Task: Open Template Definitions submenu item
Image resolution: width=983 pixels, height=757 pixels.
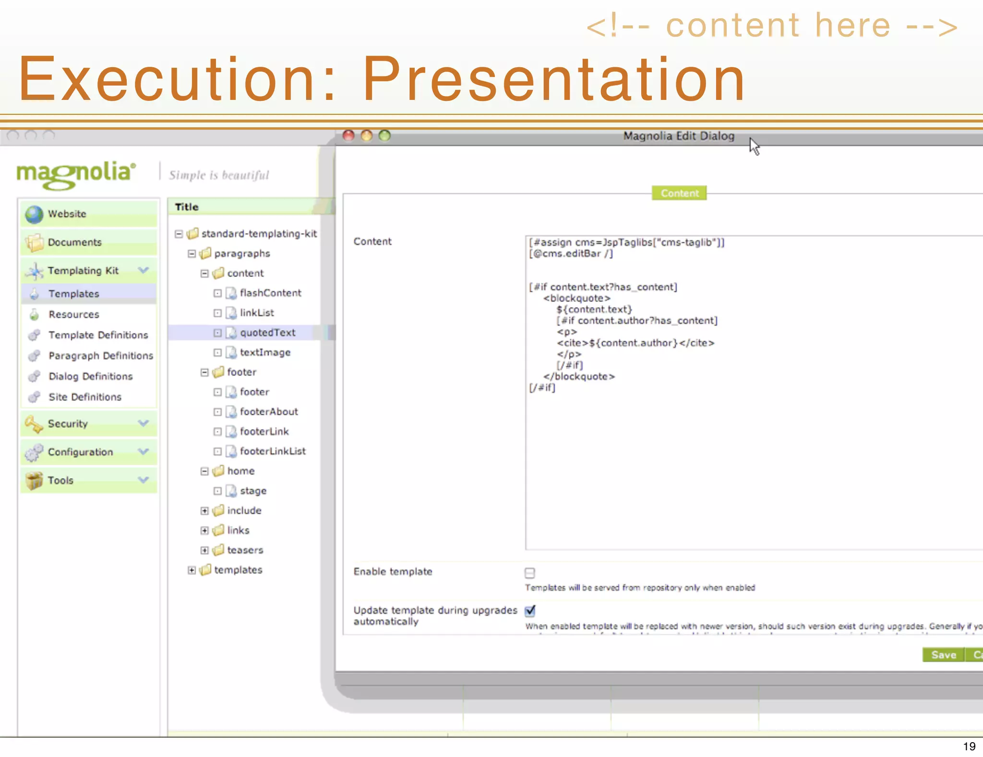Action: click(x=89, y=335)
